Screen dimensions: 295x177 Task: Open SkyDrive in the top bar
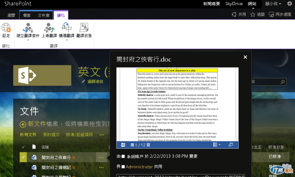click(x=234, y=4)
